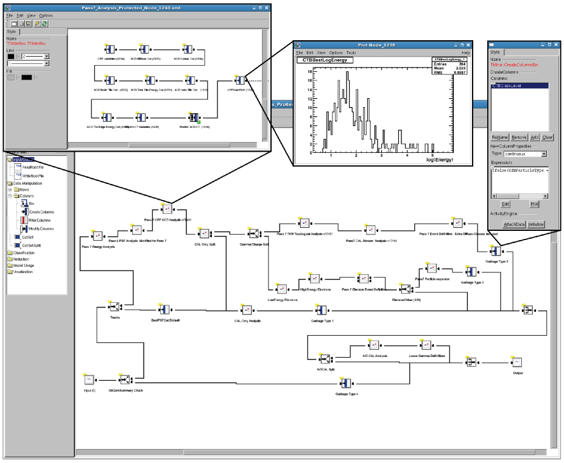Click the open-file toolbar icon in Pass7 window
Image resolution: width=564 pixels, height=463 pixels.
click(x=21, y=24)
